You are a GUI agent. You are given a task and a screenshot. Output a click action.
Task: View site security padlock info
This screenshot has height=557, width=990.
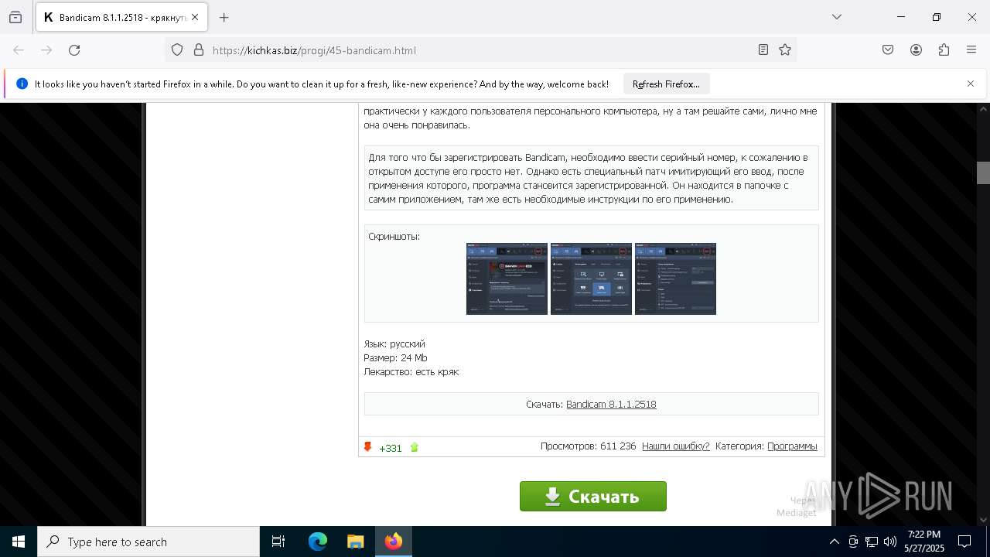pos(199,50)
